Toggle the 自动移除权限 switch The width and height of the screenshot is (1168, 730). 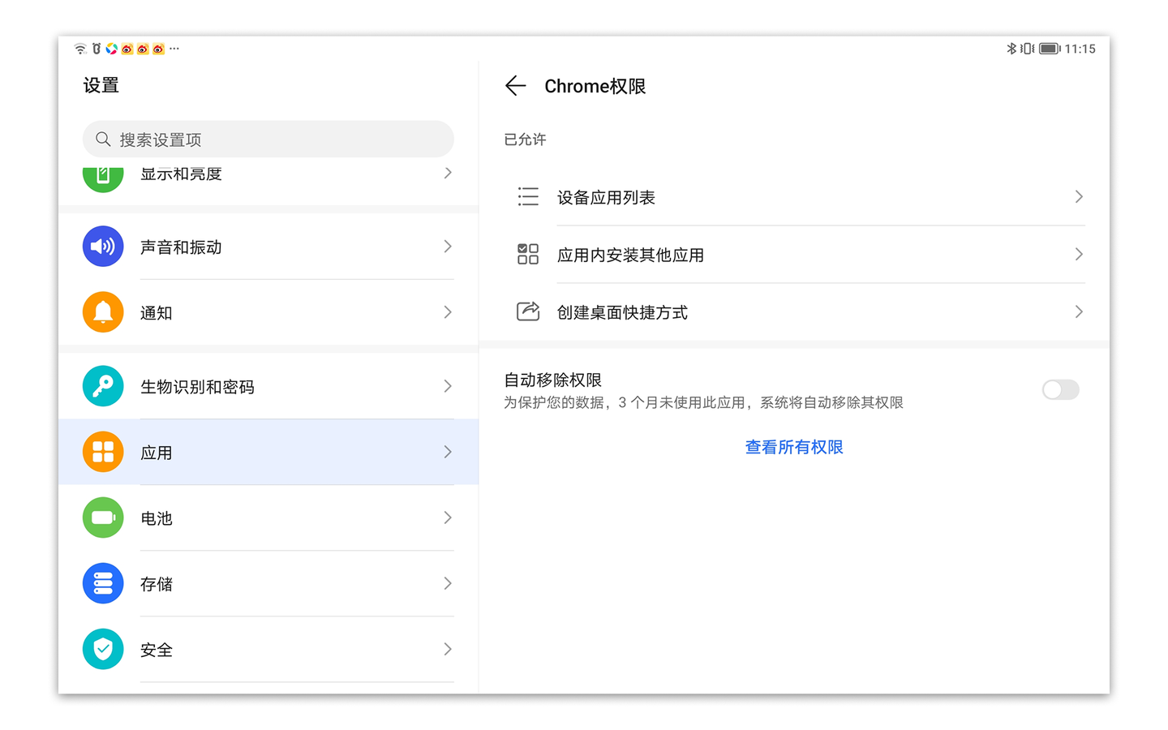pyautogui.click(x=1060, y=390)
